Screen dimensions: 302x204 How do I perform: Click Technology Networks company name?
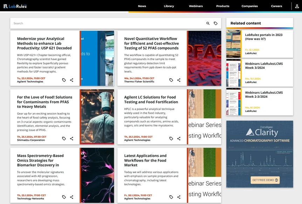(30, 199)
